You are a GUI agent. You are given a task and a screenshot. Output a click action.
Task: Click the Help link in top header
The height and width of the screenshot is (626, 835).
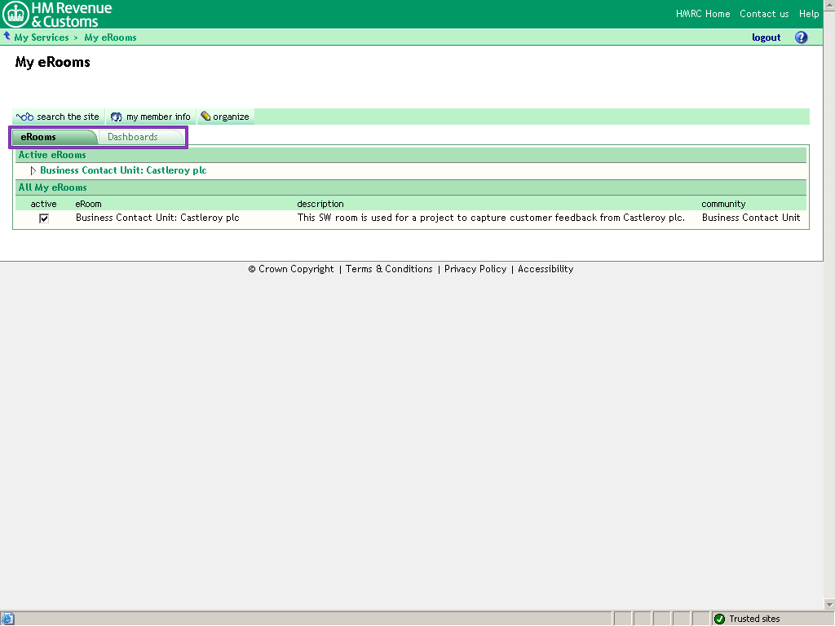click(809, 14)
